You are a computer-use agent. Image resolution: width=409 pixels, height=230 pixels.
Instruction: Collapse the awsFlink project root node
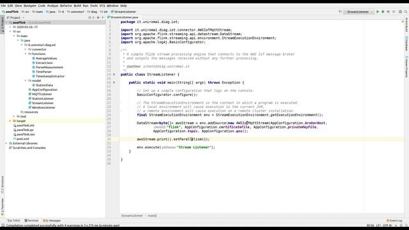[x=6, y=23]
